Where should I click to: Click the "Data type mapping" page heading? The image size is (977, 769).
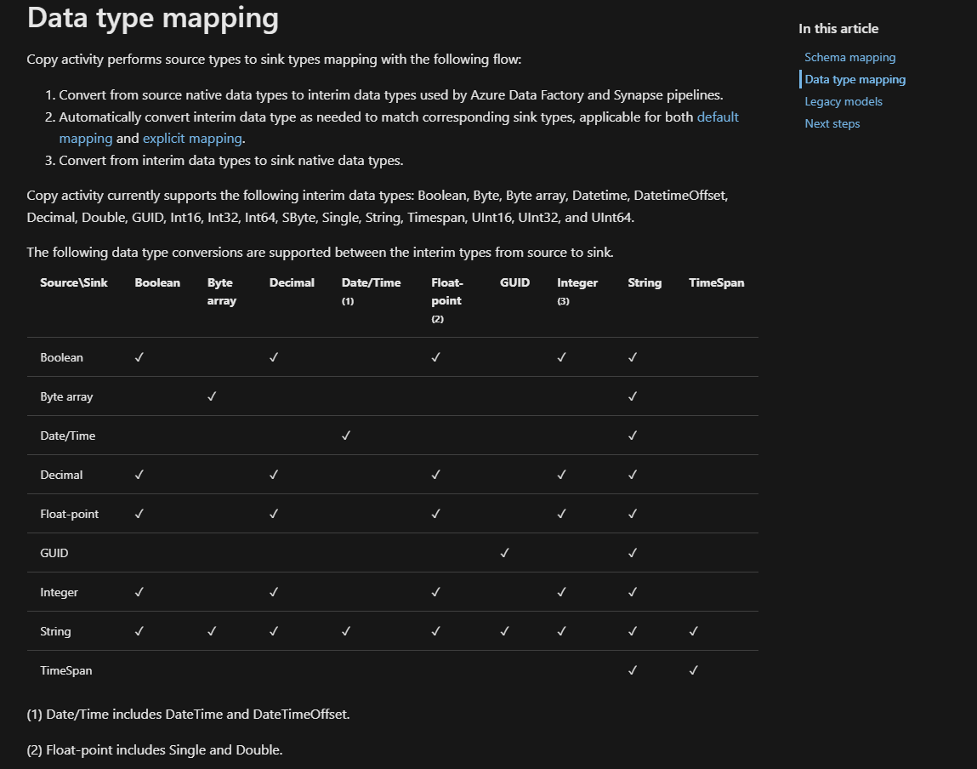(x=153, y=18)
